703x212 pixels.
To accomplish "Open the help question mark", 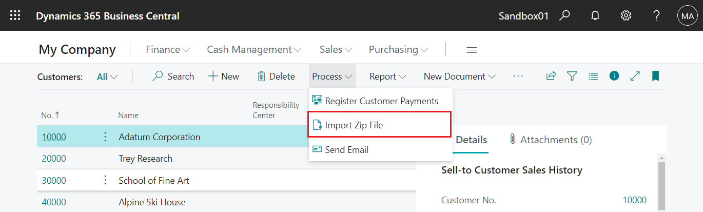I will pos(656,15).
